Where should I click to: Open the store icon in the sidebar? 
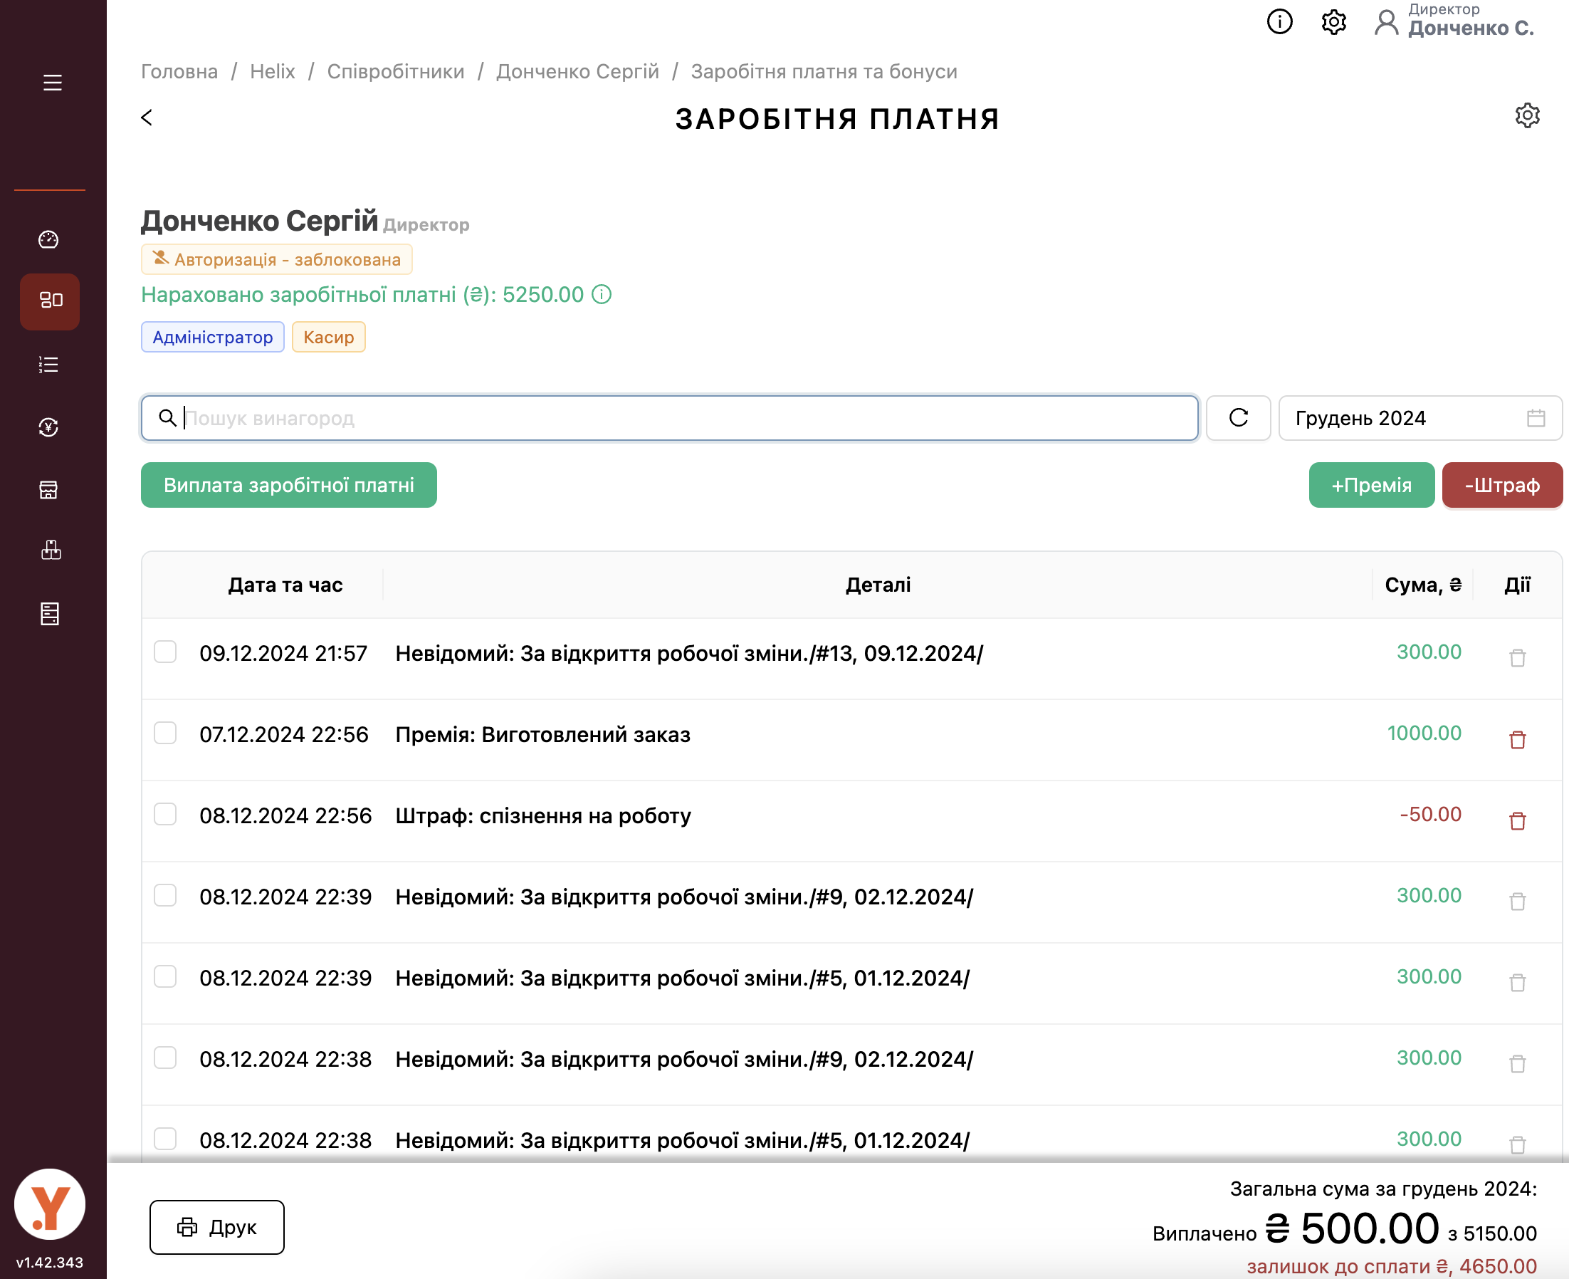[48, 490]
